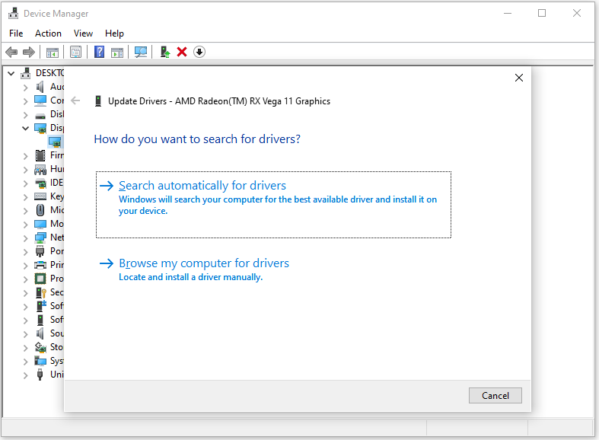Click the red X Uninstall device icon
The height and width of the screenshot is (440, 599).
point(182,52)
